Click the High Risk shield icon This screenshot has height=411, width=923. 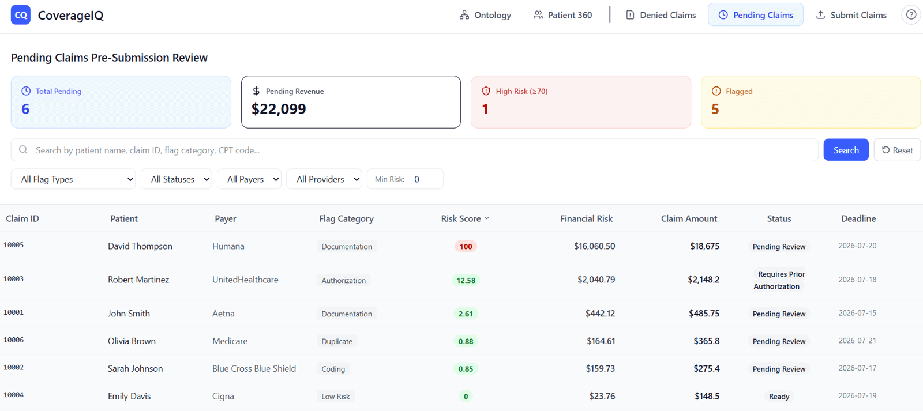486,91
